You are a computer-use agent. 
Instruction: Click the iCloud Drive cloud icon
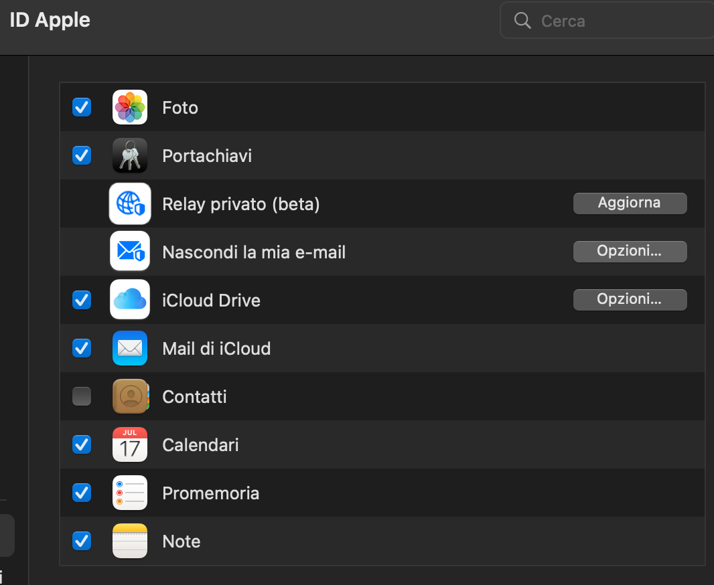pos(130,299)
